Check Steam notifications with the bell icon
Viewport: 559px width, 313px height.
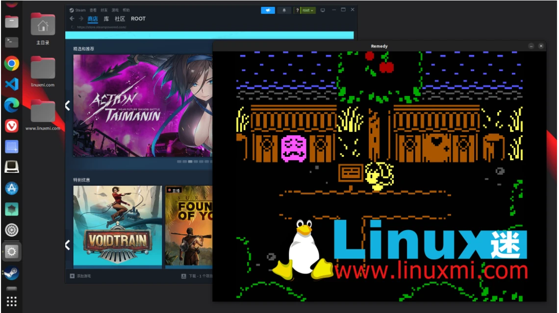(284, 9)
